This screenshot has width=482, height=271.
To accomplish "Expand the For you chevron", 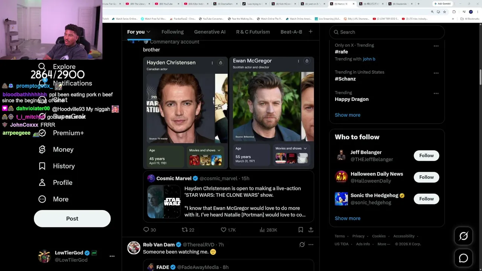I will coord(148,32).
